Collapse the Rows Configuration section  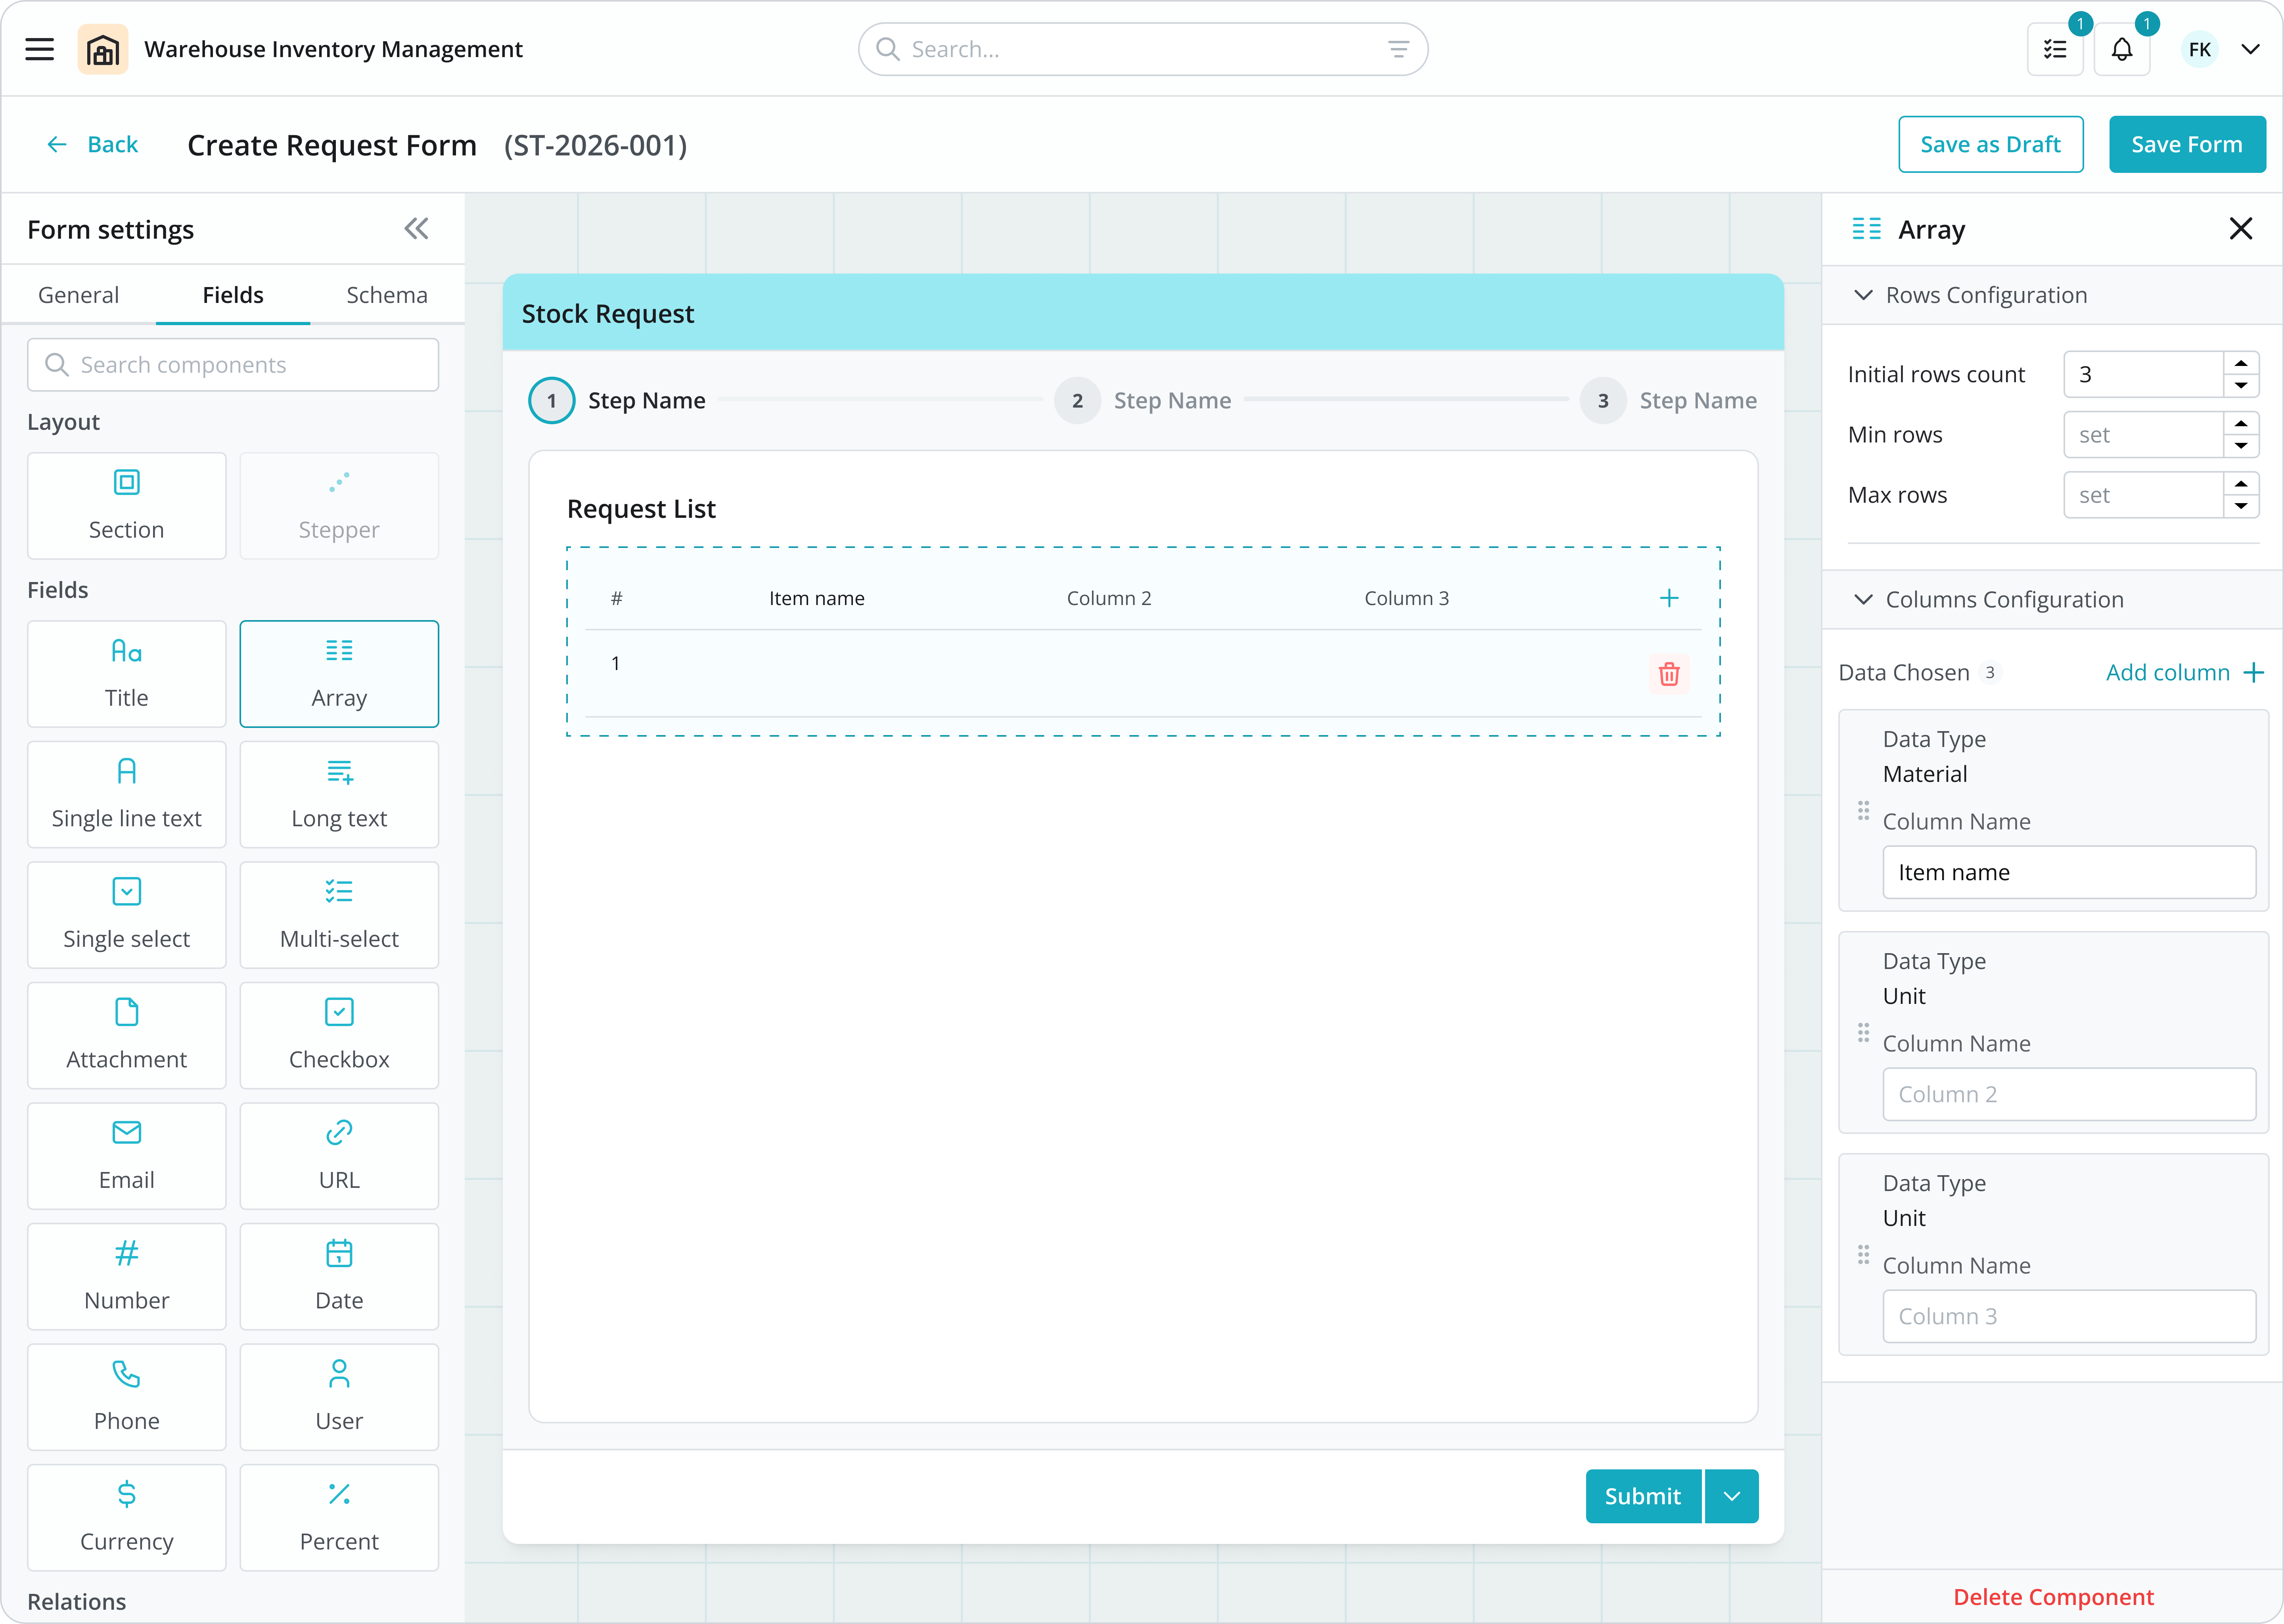(x=1863, y=295)
